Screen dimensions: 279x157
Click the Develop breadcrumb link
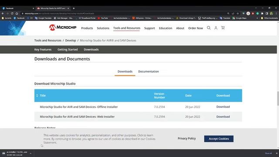(71, 41)
